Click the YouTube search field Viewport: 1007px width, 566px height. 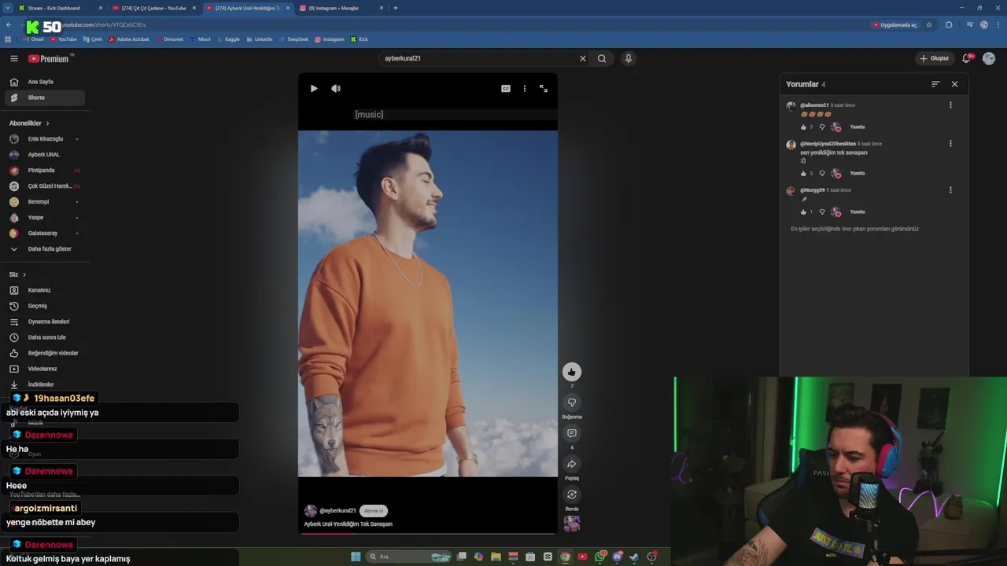click(478, 58)
